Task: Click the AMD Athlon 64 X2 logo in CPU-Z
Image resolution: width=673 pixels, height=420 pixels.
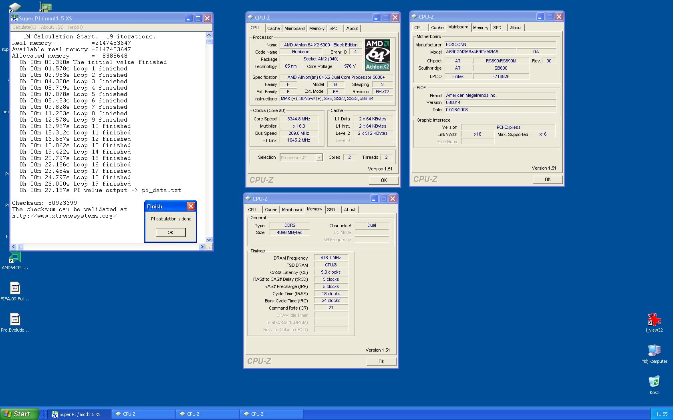Action: 377,55
